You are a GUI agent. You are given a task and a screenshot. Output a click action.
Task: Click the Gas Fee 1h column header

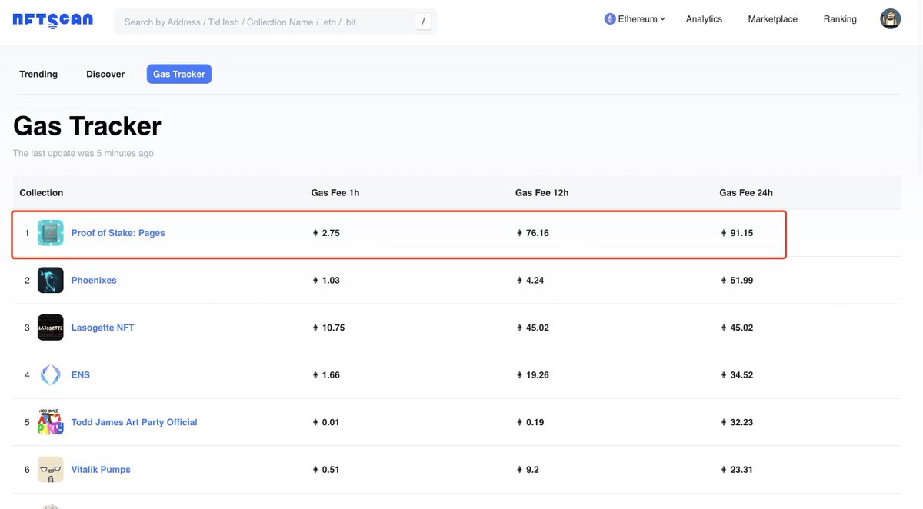(335, 193)
